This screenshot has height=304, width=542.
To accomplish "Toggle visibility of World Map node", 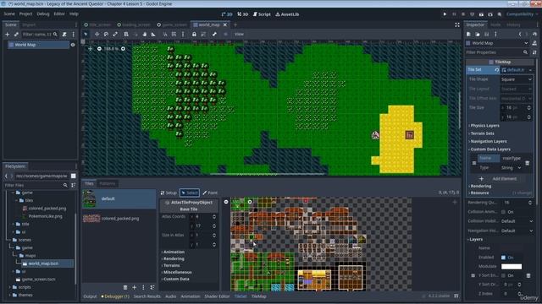I will point(73,45).
